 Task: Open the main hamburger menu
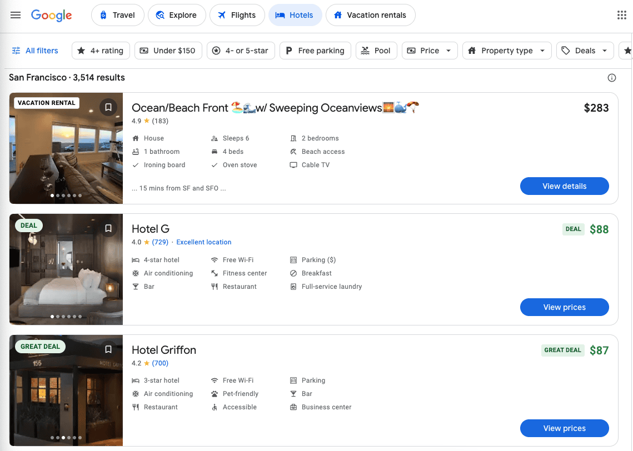pyautogui.click(x=16, y=15)
